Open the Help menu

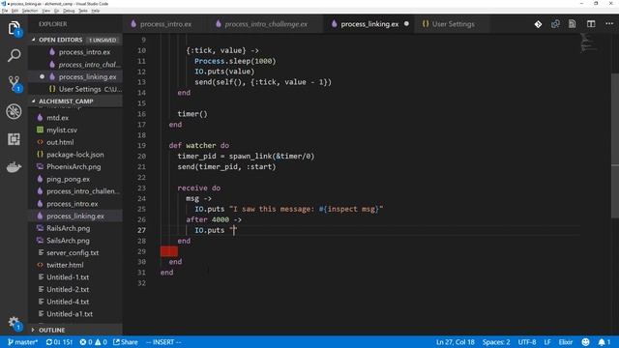tap(96, 11)
